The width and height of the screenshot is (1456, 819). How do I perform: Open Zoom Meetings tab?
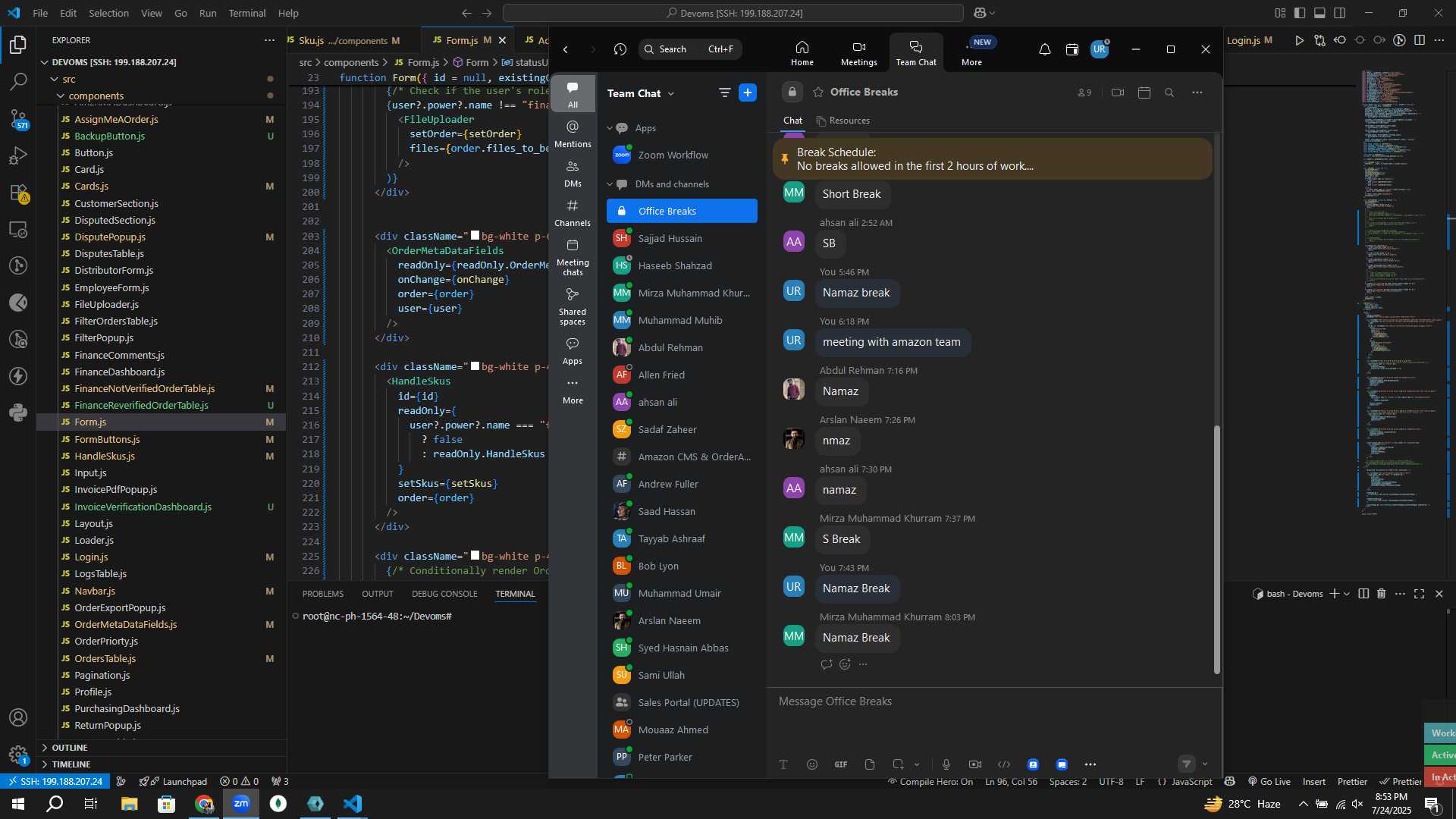(x=858, y=53)
